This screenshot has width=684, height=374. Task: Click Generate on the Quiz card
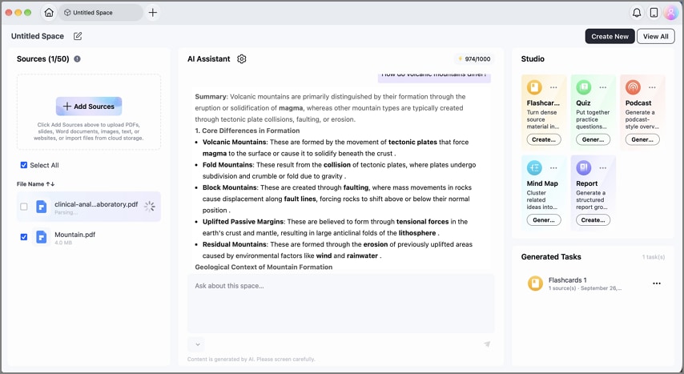pos(593,139)
